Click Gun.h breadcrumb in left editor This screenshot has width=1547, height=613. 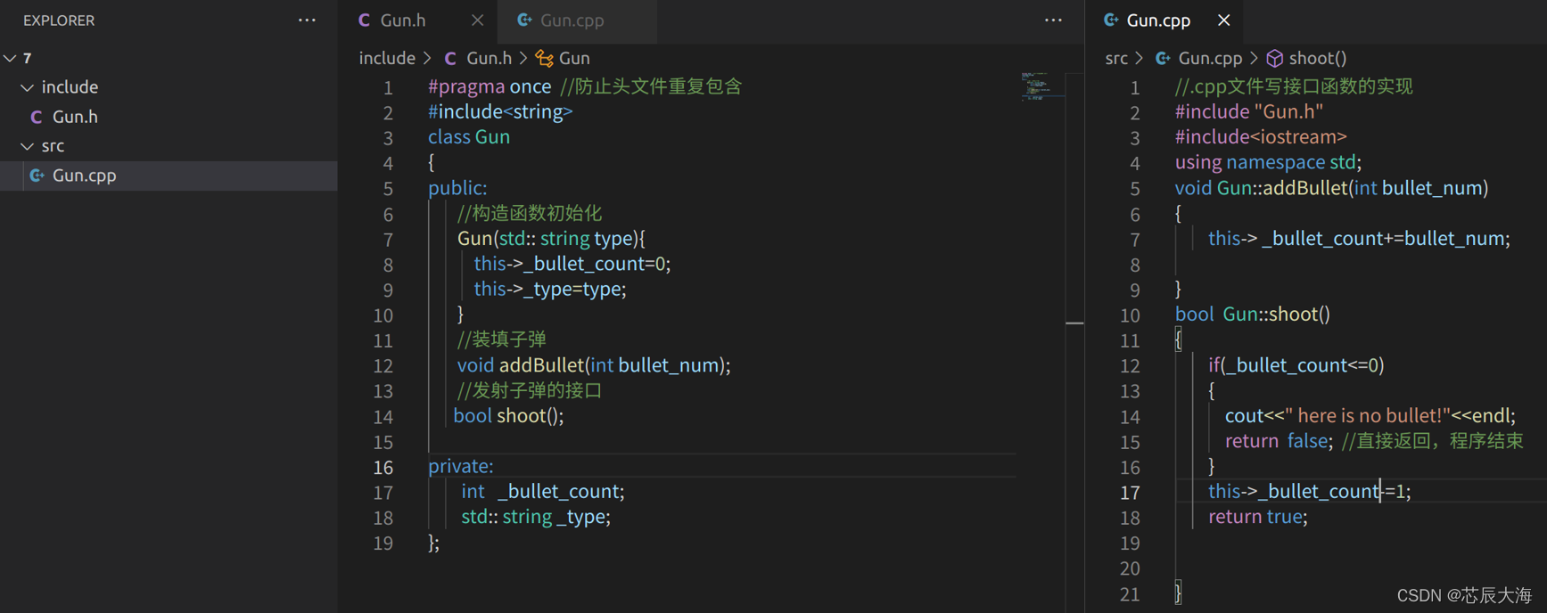489,58
